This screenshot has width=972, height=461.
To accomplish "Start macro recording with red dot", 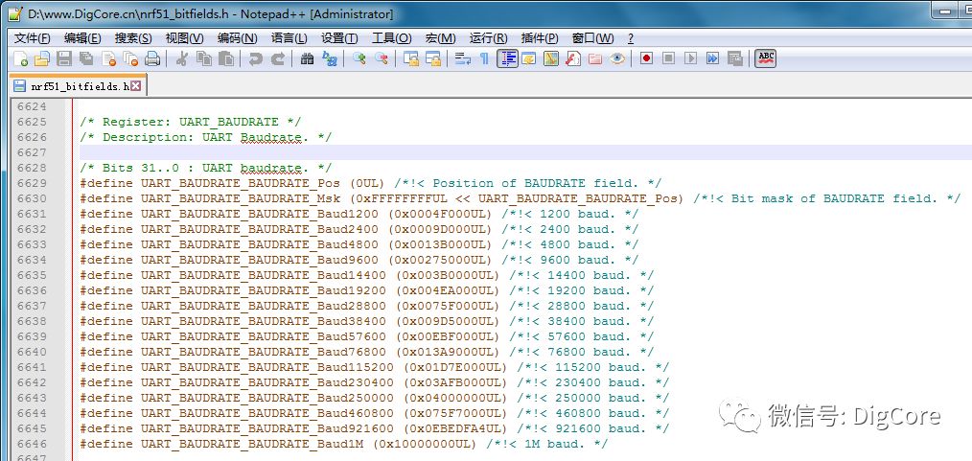I will pos(646,58).
